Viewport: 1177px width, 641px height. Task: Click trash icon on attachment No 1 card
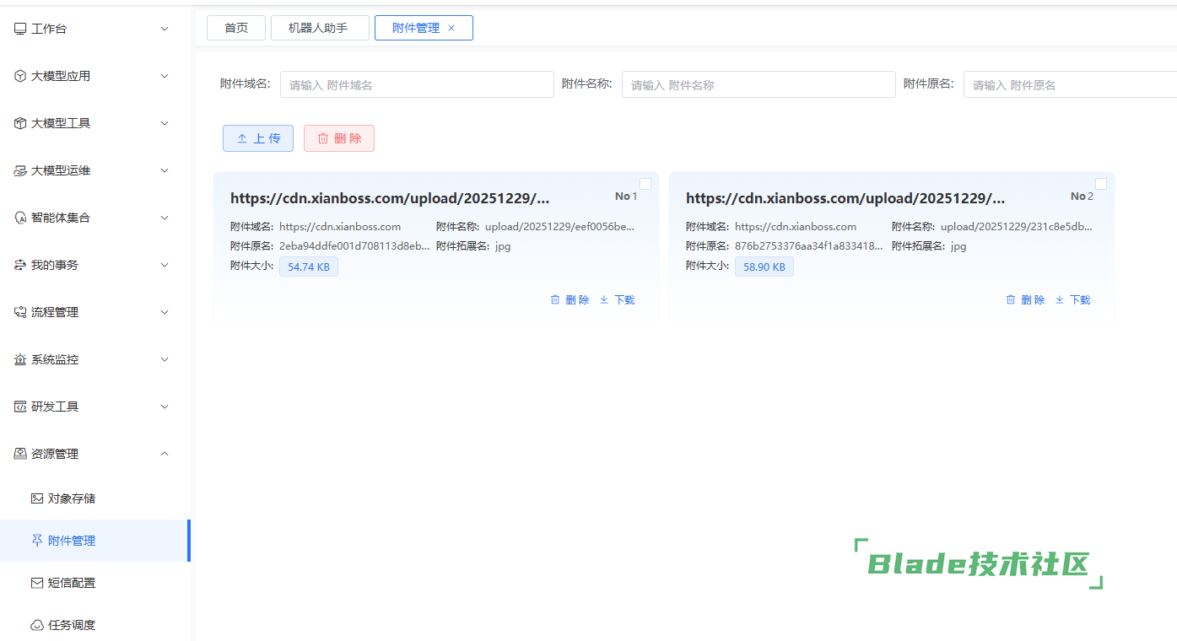point(555,299)
